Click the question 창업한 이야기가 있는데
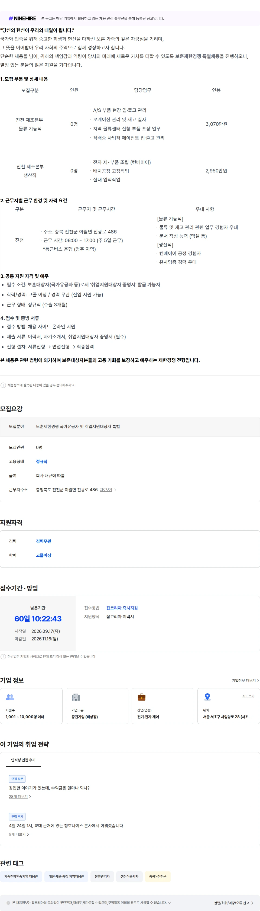The width and height of the screenshot is (260, 911). point(49,788)
